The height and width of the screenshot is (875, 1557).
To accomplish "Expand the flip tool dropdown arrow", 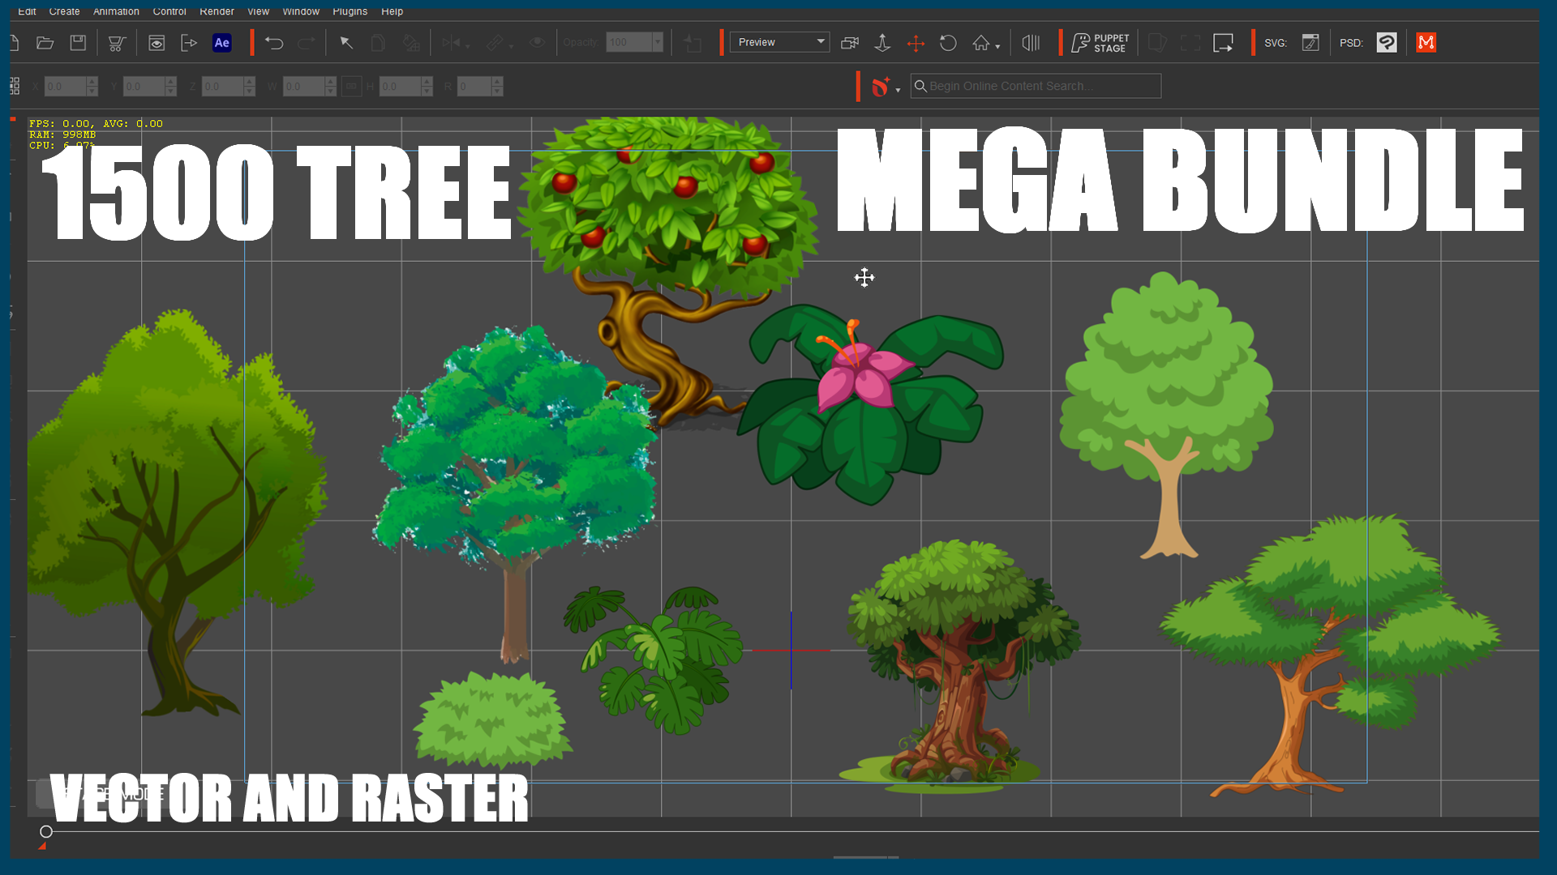I will (x=468, y=47).
